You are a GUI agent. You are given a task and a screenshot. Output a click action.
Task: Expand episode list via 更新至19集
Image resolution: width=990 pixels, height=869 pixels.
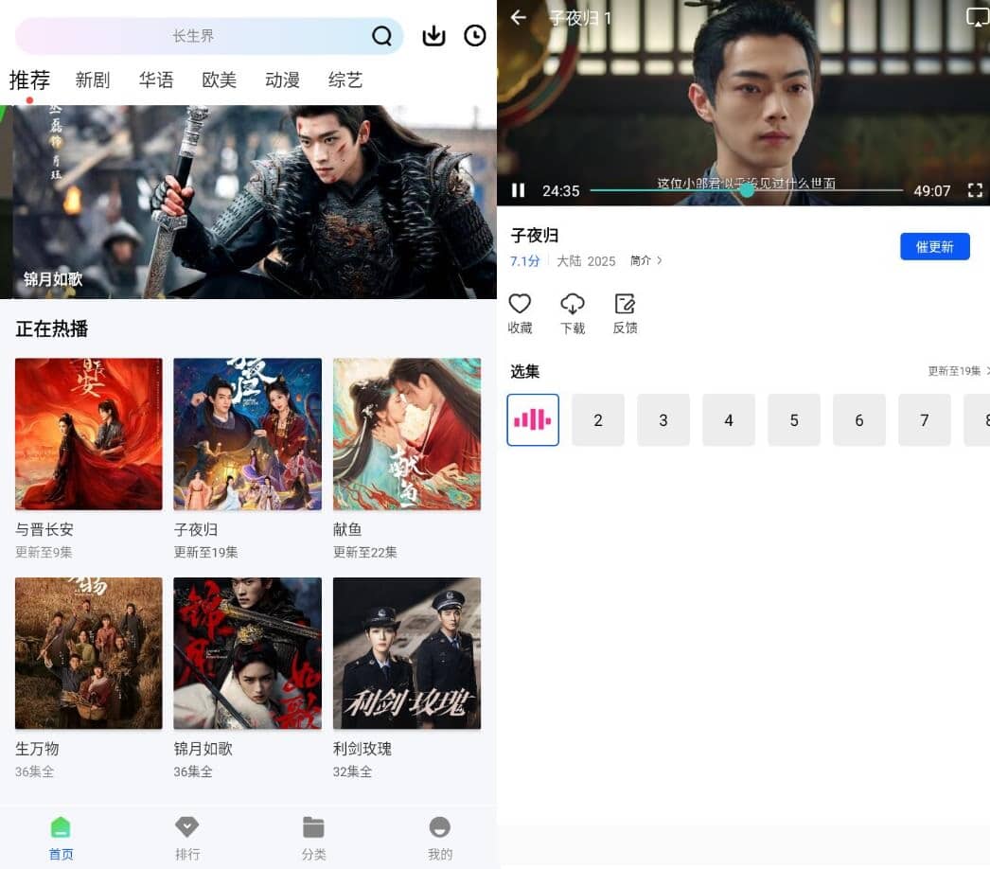click(x=957, y=371)
